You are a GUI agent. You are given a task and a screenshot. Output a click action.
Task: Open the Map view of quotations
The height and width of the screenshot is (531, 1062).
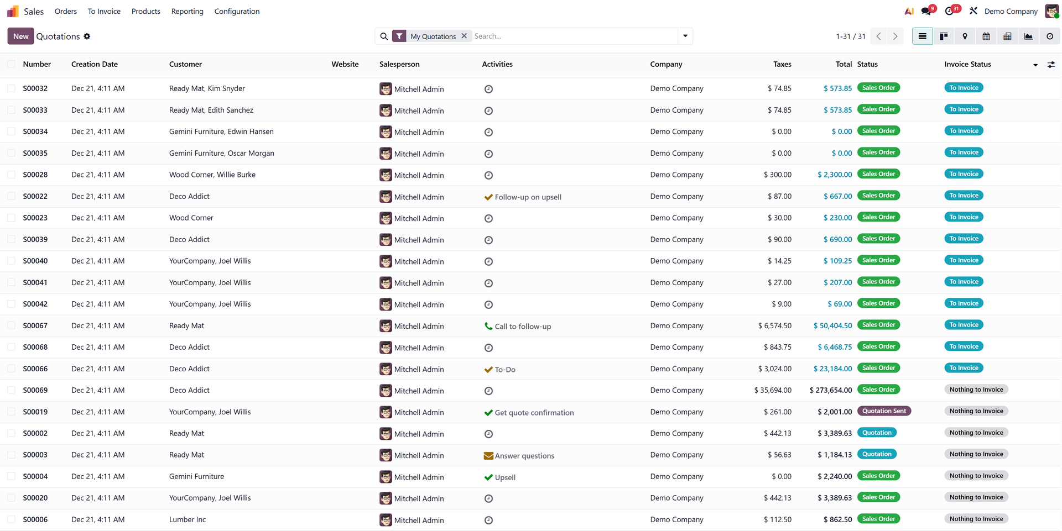pos(965,36)
